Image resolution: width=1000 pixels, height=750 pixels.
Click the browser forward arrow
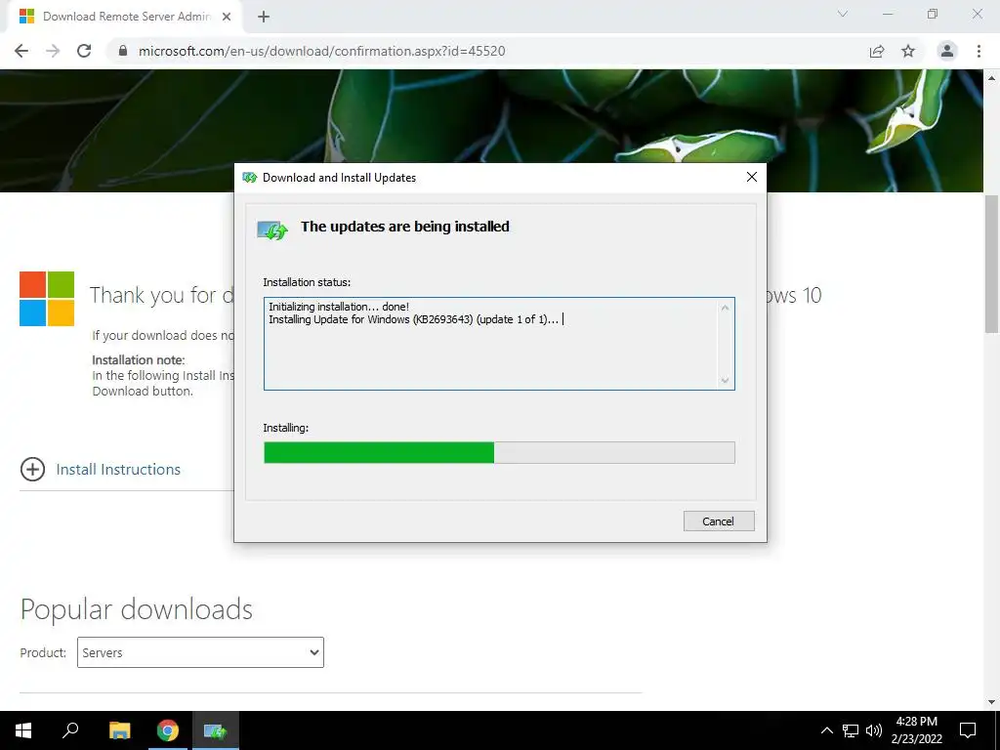click(x=53, y=51)
